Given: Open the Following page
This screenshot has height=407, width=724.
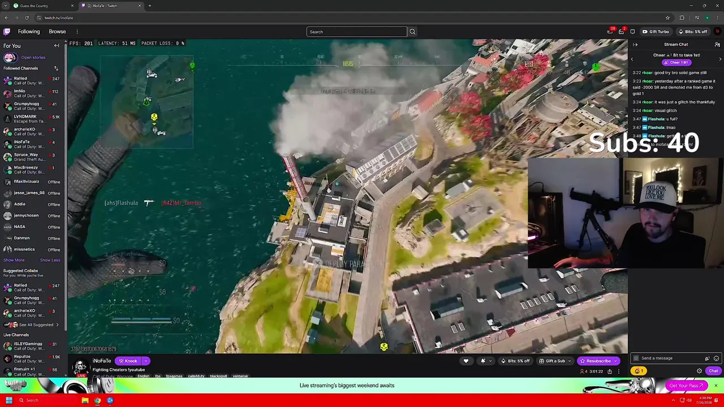Looking at the screenshot, I should 29,32.
